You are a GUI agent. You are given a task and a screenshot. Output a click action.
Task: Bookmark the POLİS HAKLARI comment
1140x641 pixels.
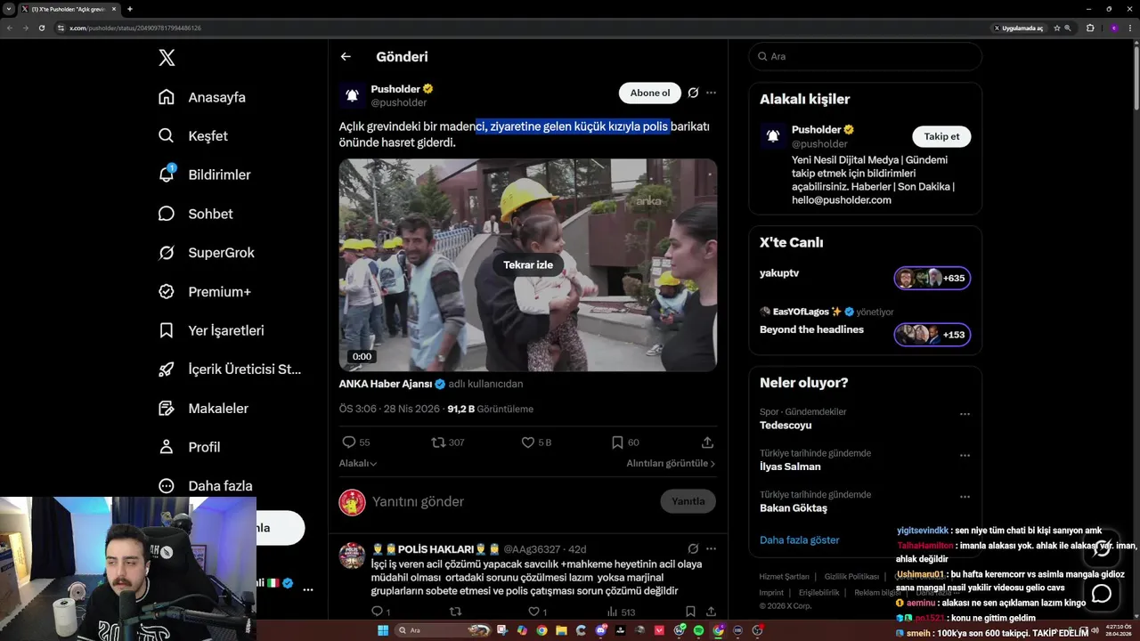pos(690,612)
